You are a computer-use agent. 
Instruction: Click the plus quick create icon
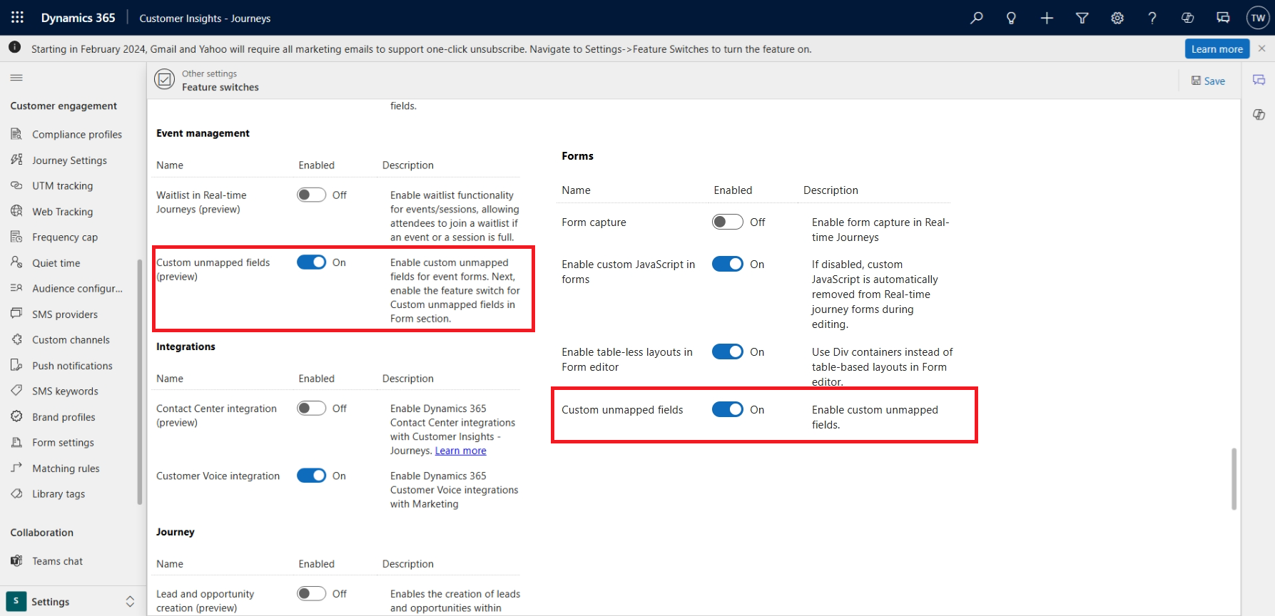point(1047,18)
